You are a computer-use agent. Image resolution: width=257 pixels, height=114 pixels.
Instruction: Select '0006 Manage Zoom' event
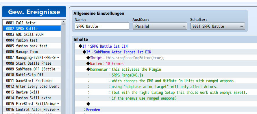click(x=32, y=52)
